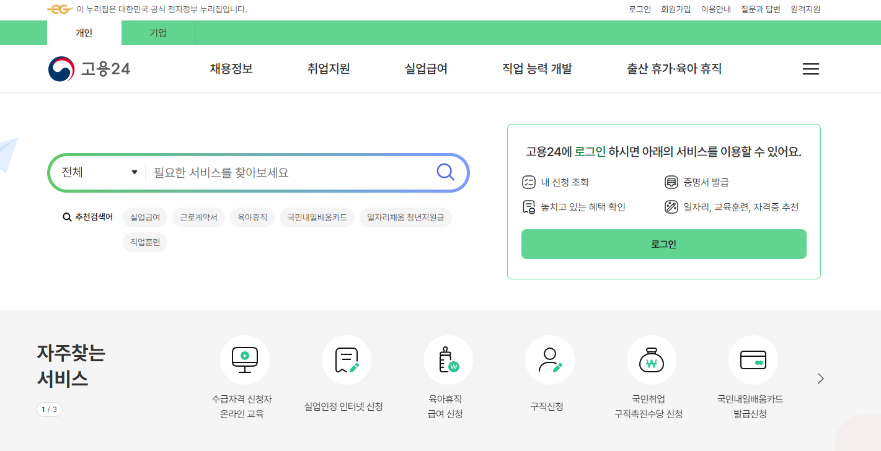Click the 1 / 3 page indicator
This screenshot has height=451, width=881.
pos(50,409)
